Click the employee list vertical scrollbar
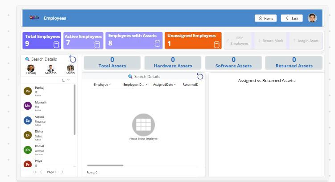 click(74, 110)
